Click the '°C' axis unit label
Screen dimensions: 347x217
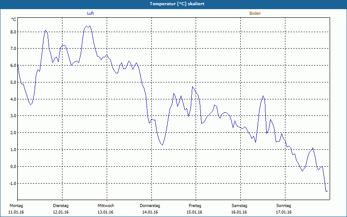click(14, 20)
